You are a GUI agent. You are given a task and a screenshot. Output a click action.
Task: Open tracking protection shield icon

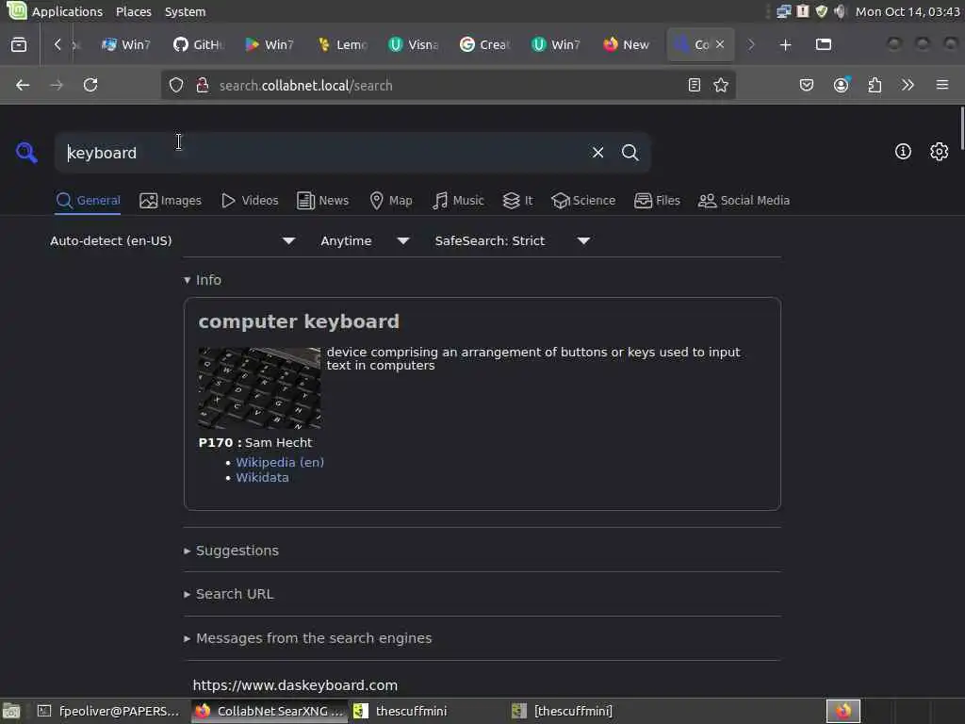click(176, 85)
